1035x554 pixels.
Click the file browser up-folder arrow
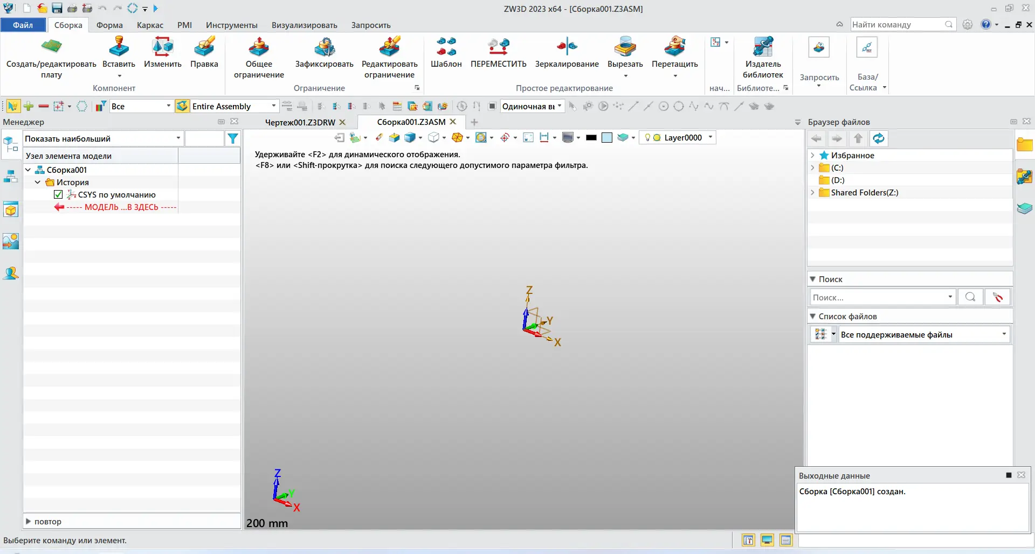858,139
